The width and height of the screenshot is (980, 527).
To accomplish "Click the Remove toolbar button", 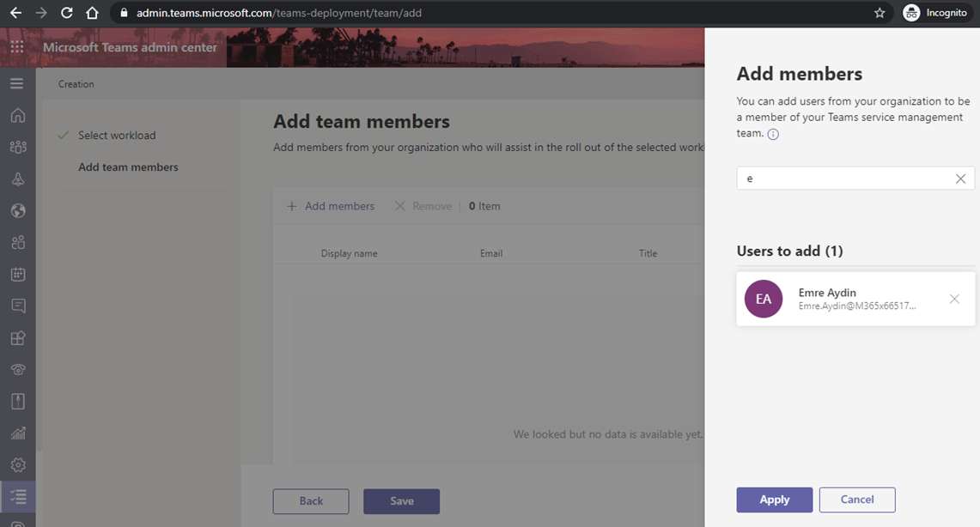I will click(423, 206).
